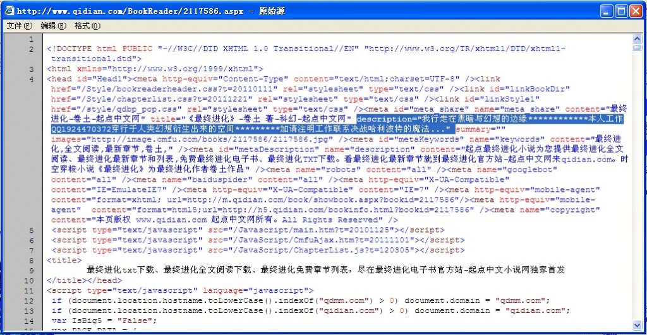The height and width of the screenshot is (335, 647).
Task: Click line number 6 in the gutter
Action: [31, 240]
